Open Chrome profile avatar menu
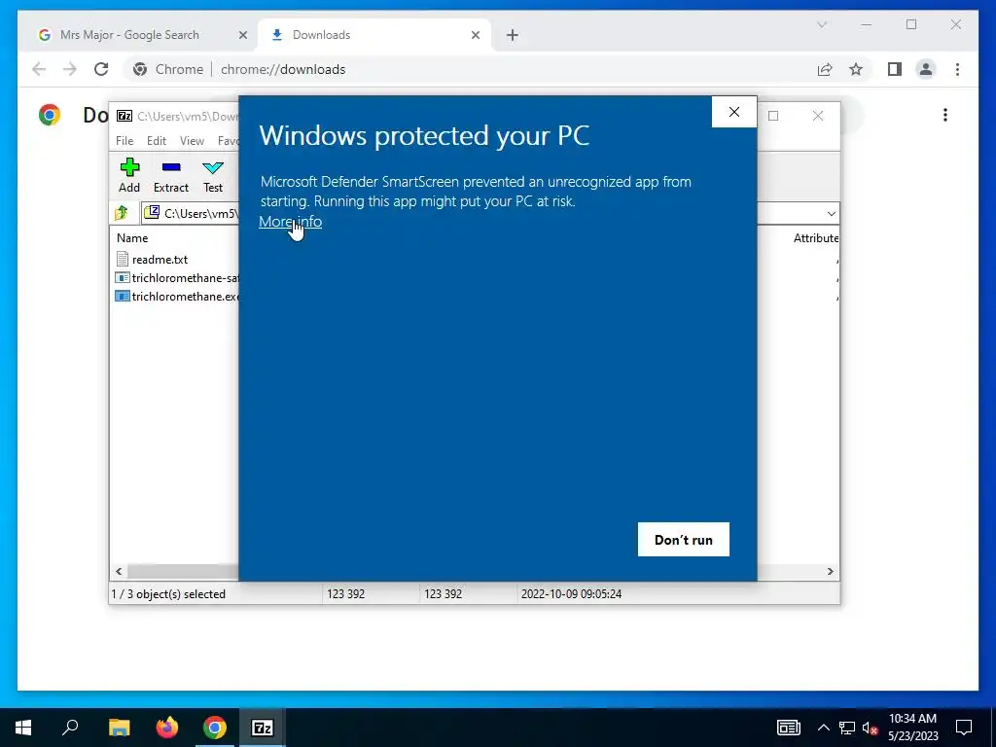The image size is (996, 747). click(926, 69)
